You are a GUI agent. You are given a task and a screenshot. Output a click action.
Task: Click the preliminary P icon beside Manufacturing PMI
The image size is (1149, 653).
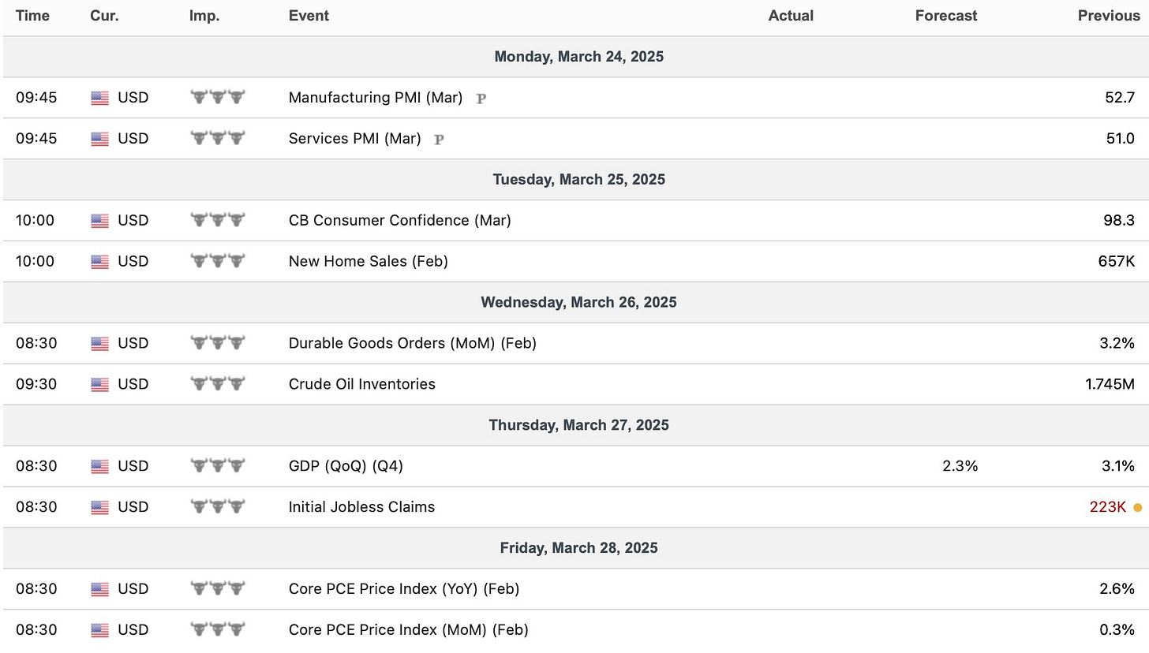481,99
